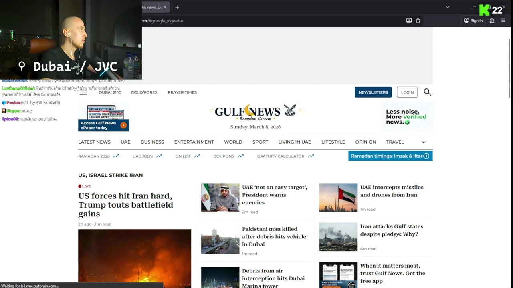Open 'UAE not an easy target' article
513x288 pixels.
[275, 195]
